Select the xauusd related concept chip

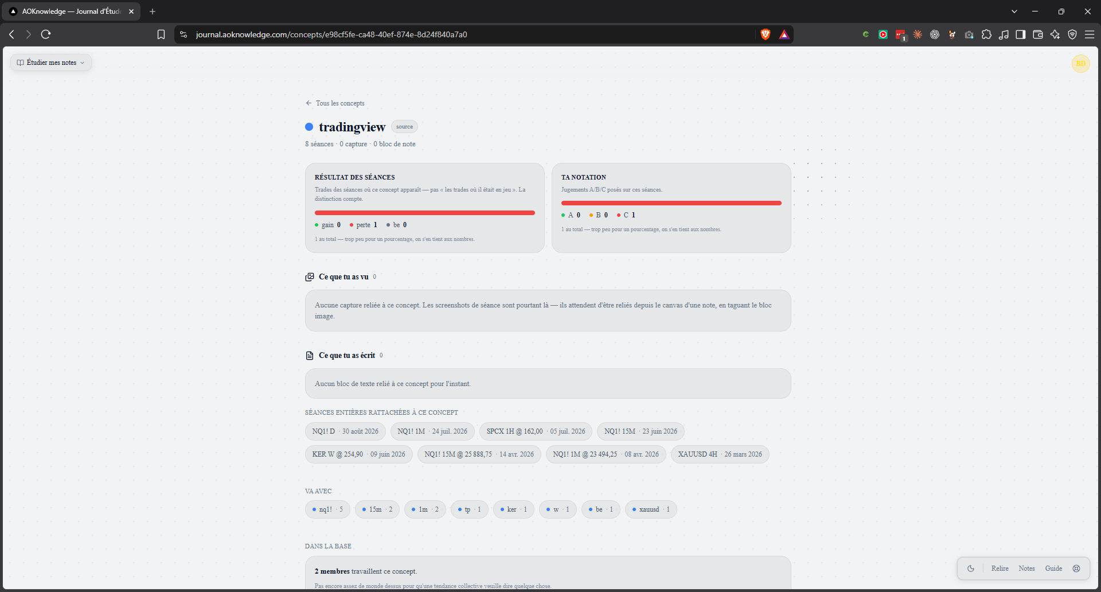(651, 509)
